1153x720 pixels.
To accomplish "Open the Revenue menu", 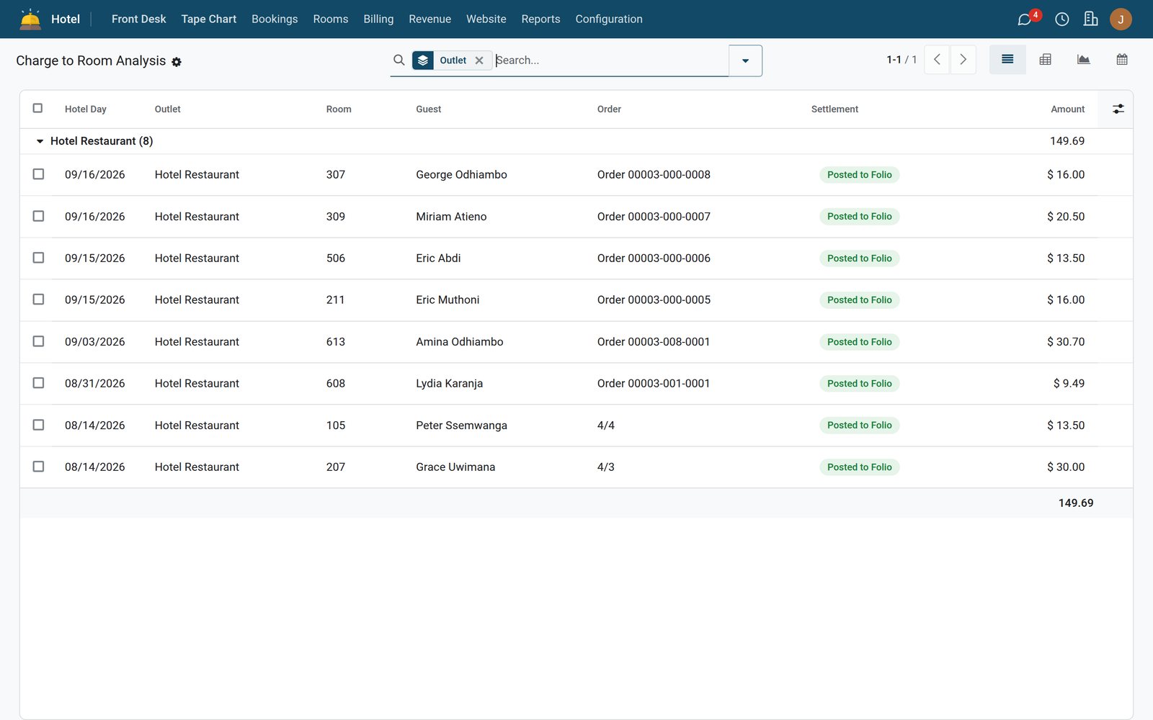I will click(x=430, y=19).
